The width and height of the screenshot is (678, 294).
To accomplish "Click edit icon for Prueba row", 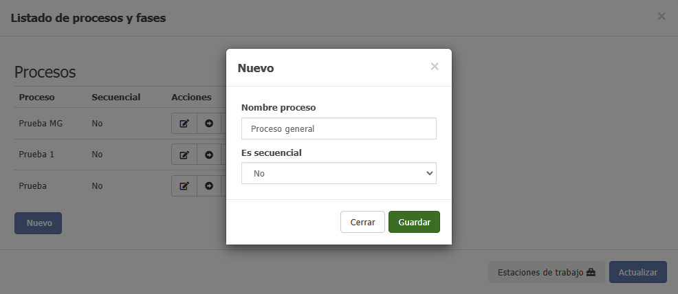I will point(184,186).
